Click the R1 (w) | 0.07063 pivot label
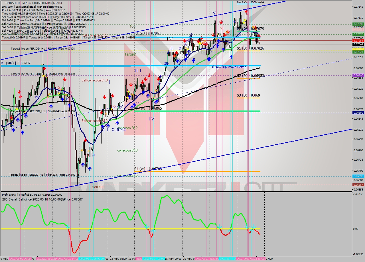Viewport: 365px width, 262px height. (x=147, y=33)
